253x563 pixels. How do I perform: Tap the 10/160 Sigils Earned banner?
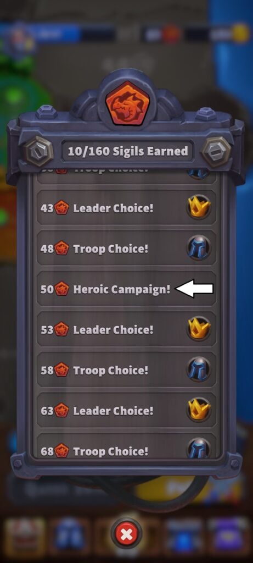pyautogui.click(x=127, y=151)
